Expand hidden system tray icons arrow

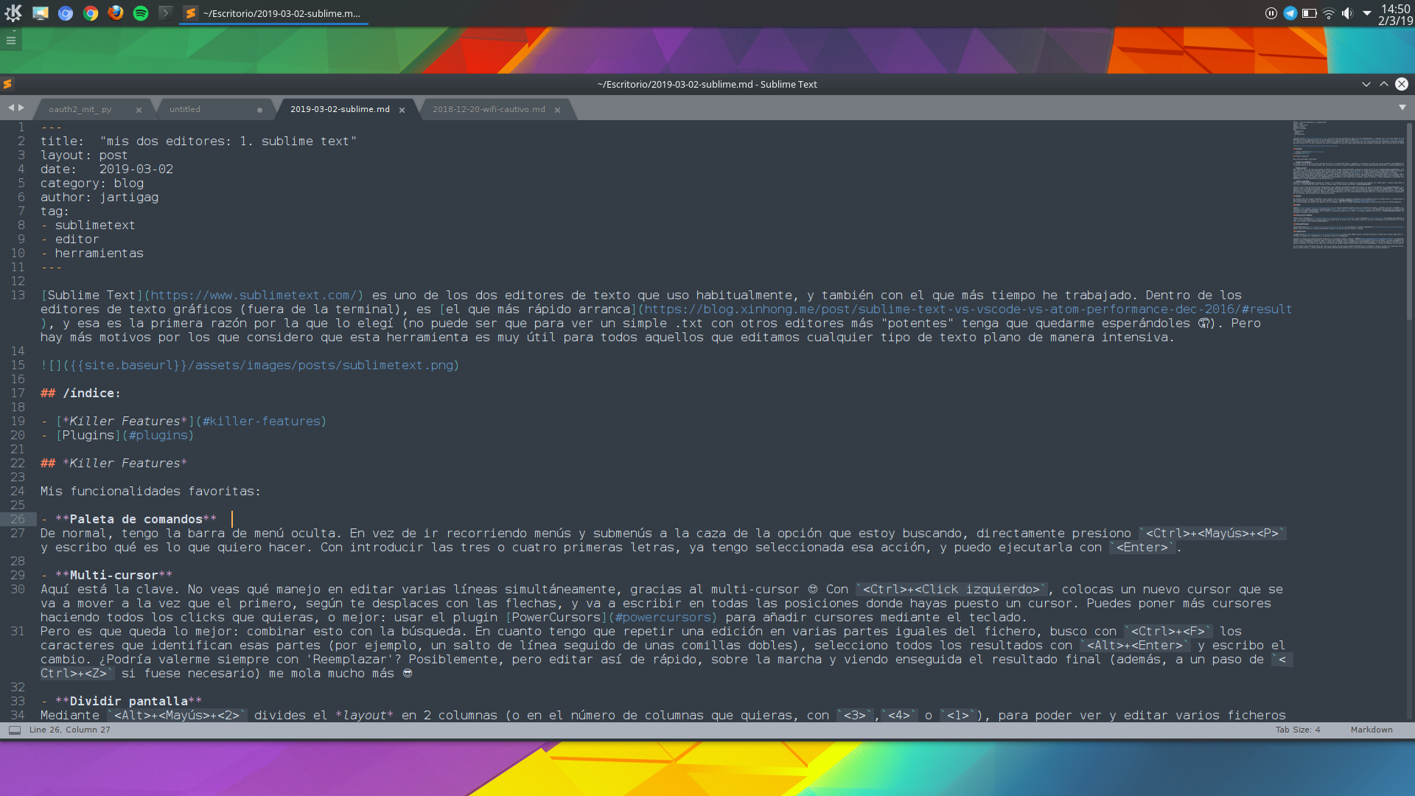pyautogui.click(x=1367, y=13)
